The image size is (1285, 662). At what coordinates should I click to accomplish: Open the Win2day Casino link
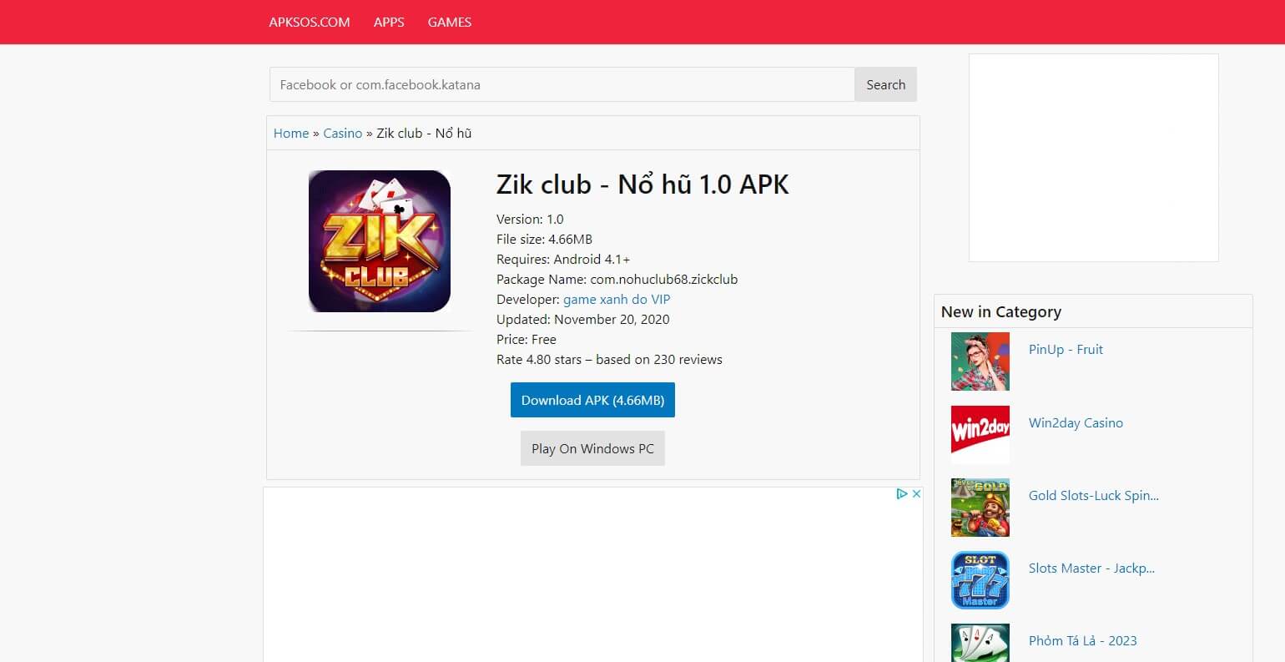click(1076, 423)
